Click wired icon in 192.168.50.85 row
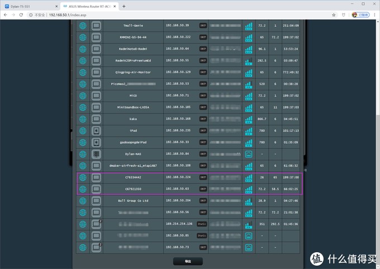 tap(249, 236)
